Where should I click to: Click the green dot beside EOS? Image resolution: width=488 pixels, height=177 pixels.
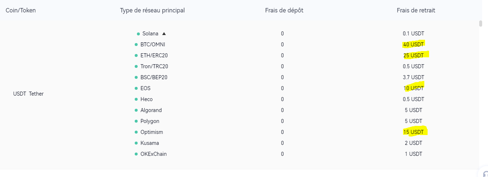point(136,88)
